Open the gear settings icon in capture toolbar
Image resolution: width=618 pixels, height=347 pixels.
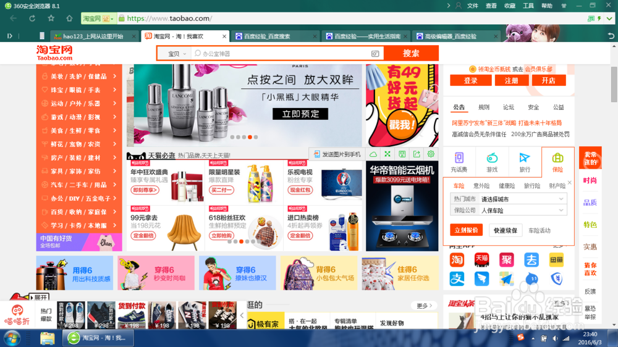click(x=431, y=154)
